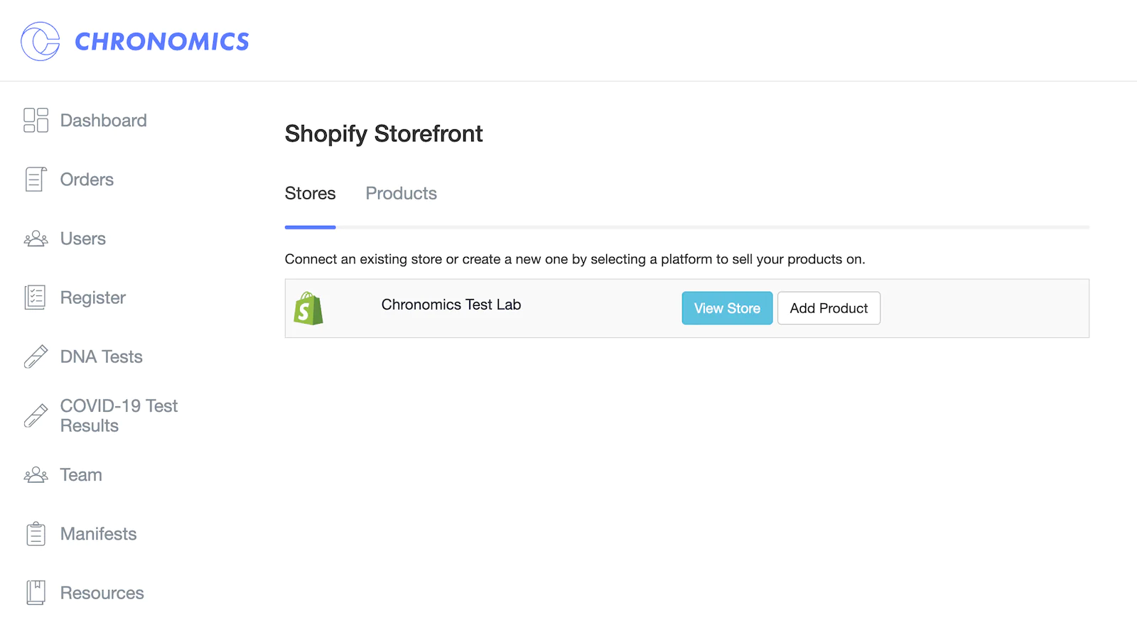Click the Shopify bag icon
This screenshot has width=1137, height=639.
tap(308, 308)
